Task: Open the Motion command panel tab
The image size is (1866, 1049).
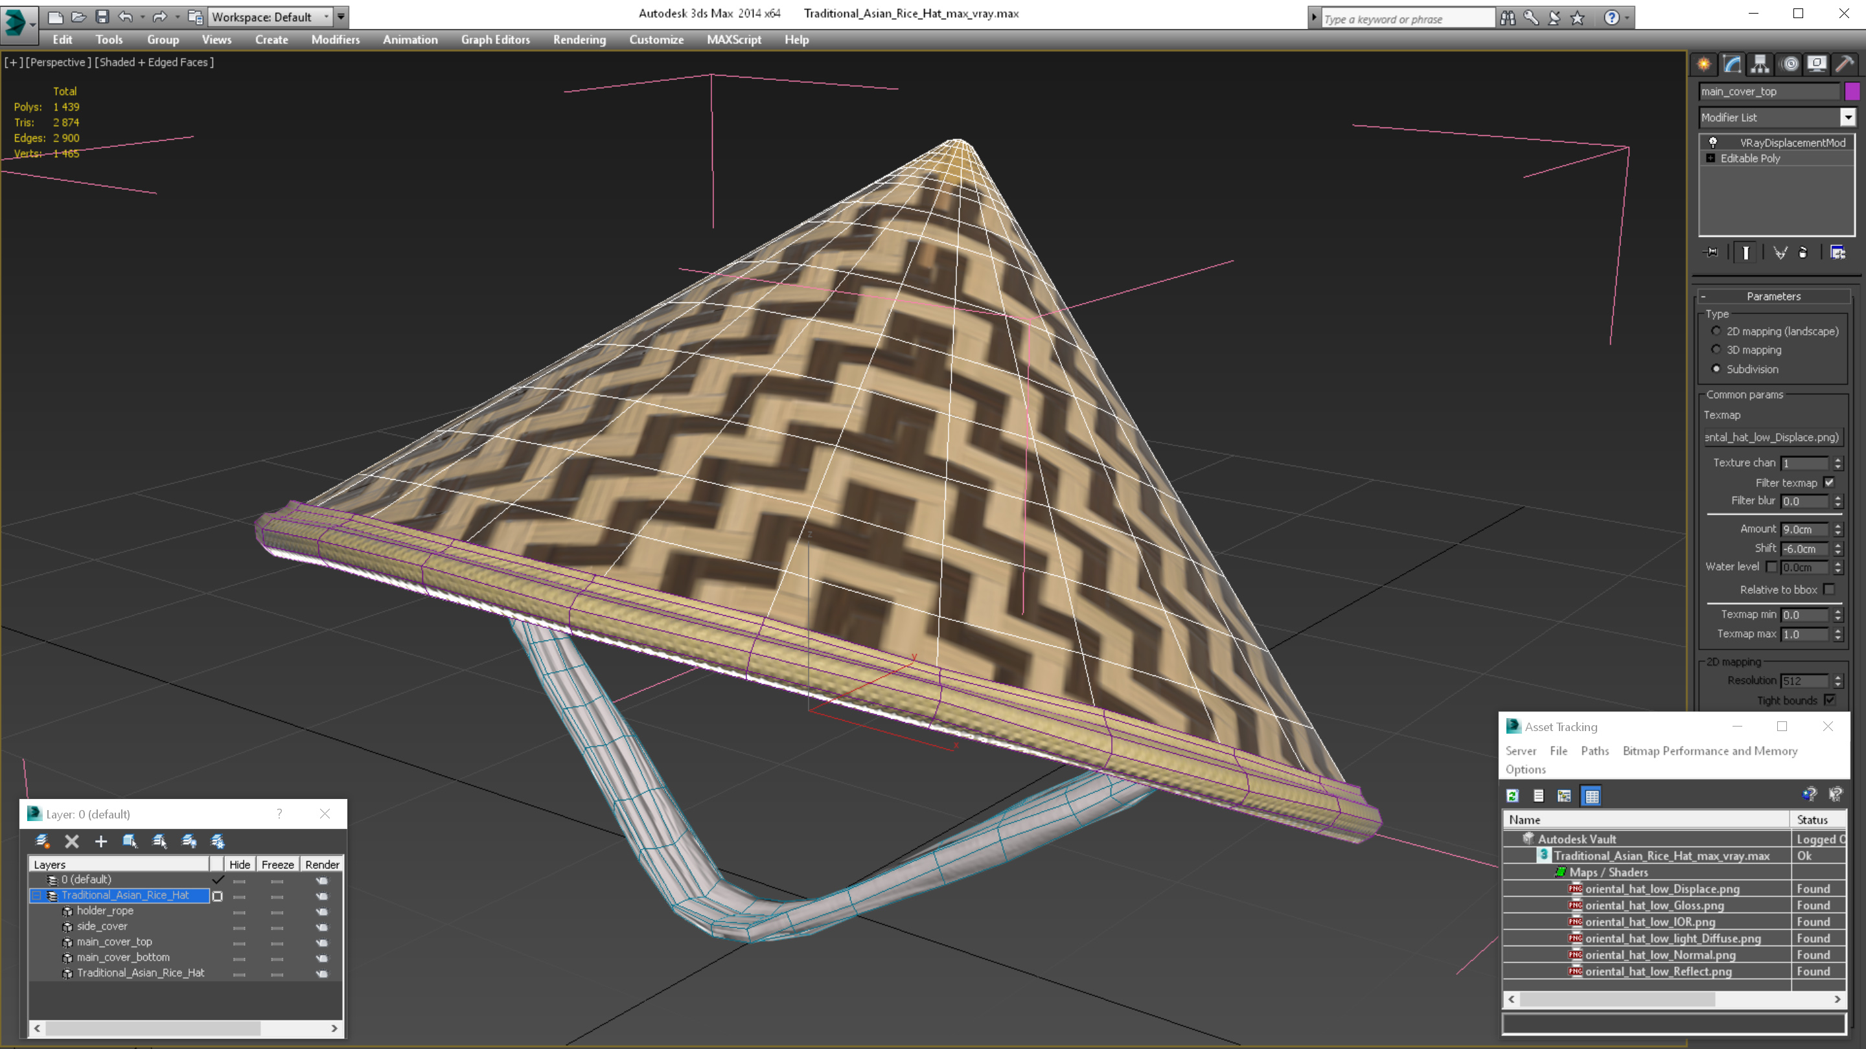Action: click(x=1790, y=65)
